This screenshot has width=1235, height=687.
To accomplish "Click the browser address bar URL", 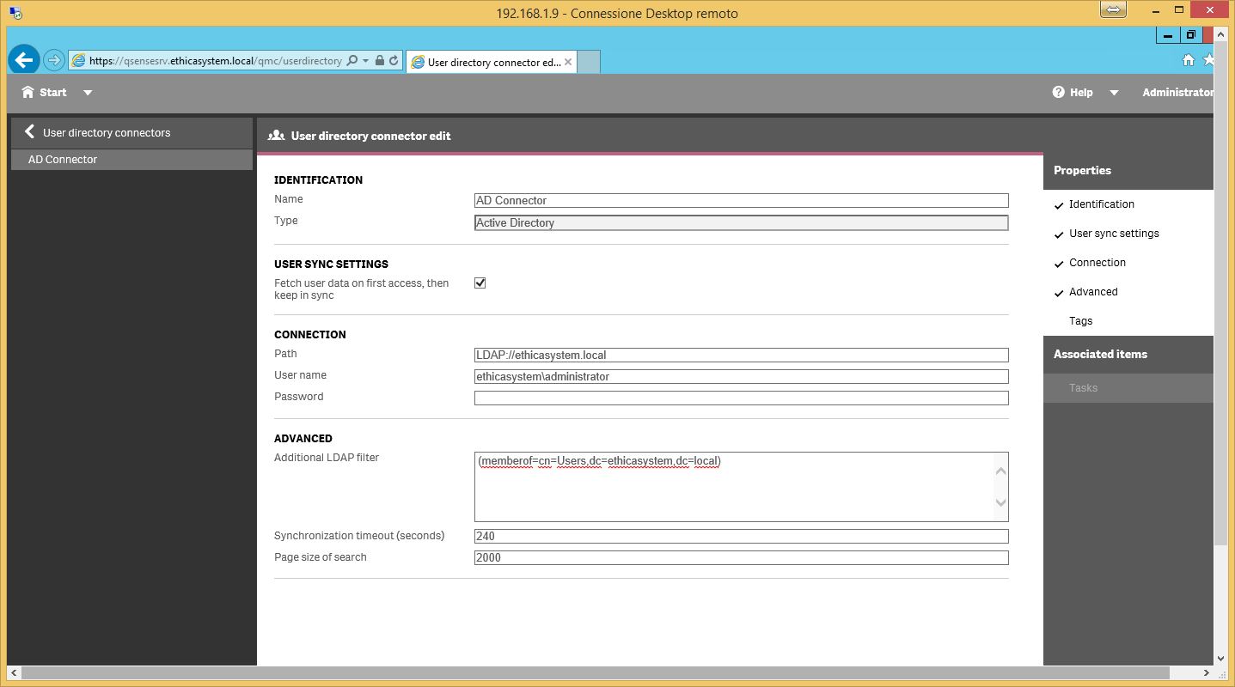I will [215, 61].
